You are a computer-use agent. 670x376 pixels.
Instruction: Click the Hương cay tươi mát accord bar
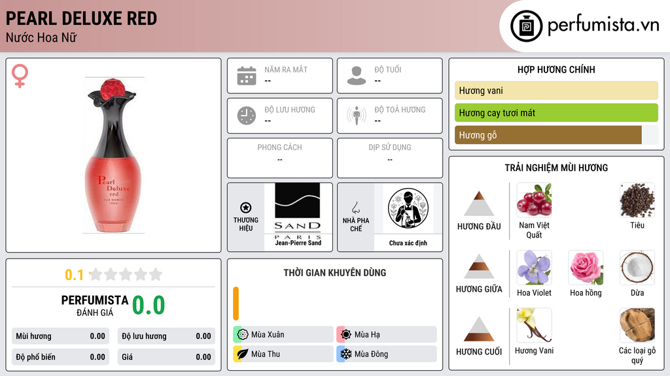coord(556,112)
